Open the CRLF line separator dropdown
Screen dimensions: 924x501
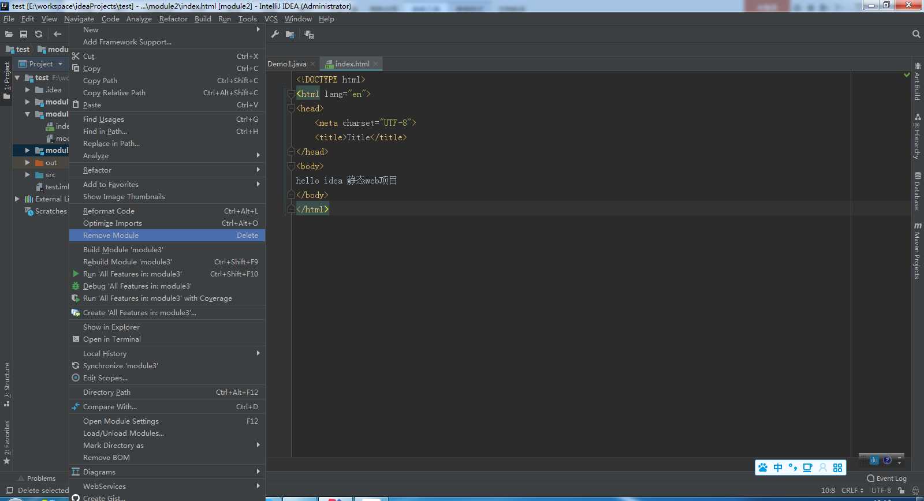(852, 491)
